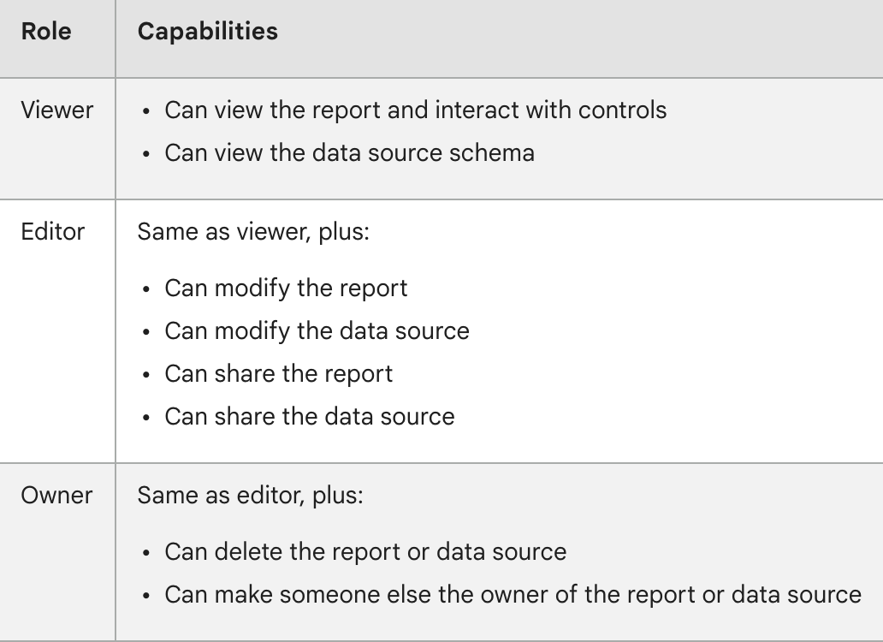Click the "Can share the data source" item
This screenshot has width=883, height=642.
309,416
